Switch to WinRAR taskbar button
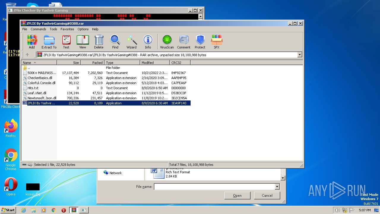 (74, 210)
